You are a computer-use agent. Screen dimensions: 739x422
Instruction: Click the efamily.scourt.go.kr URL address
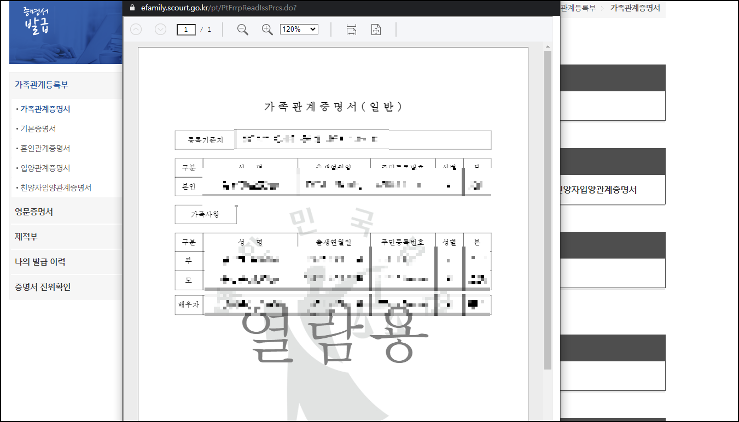point(218,8)
